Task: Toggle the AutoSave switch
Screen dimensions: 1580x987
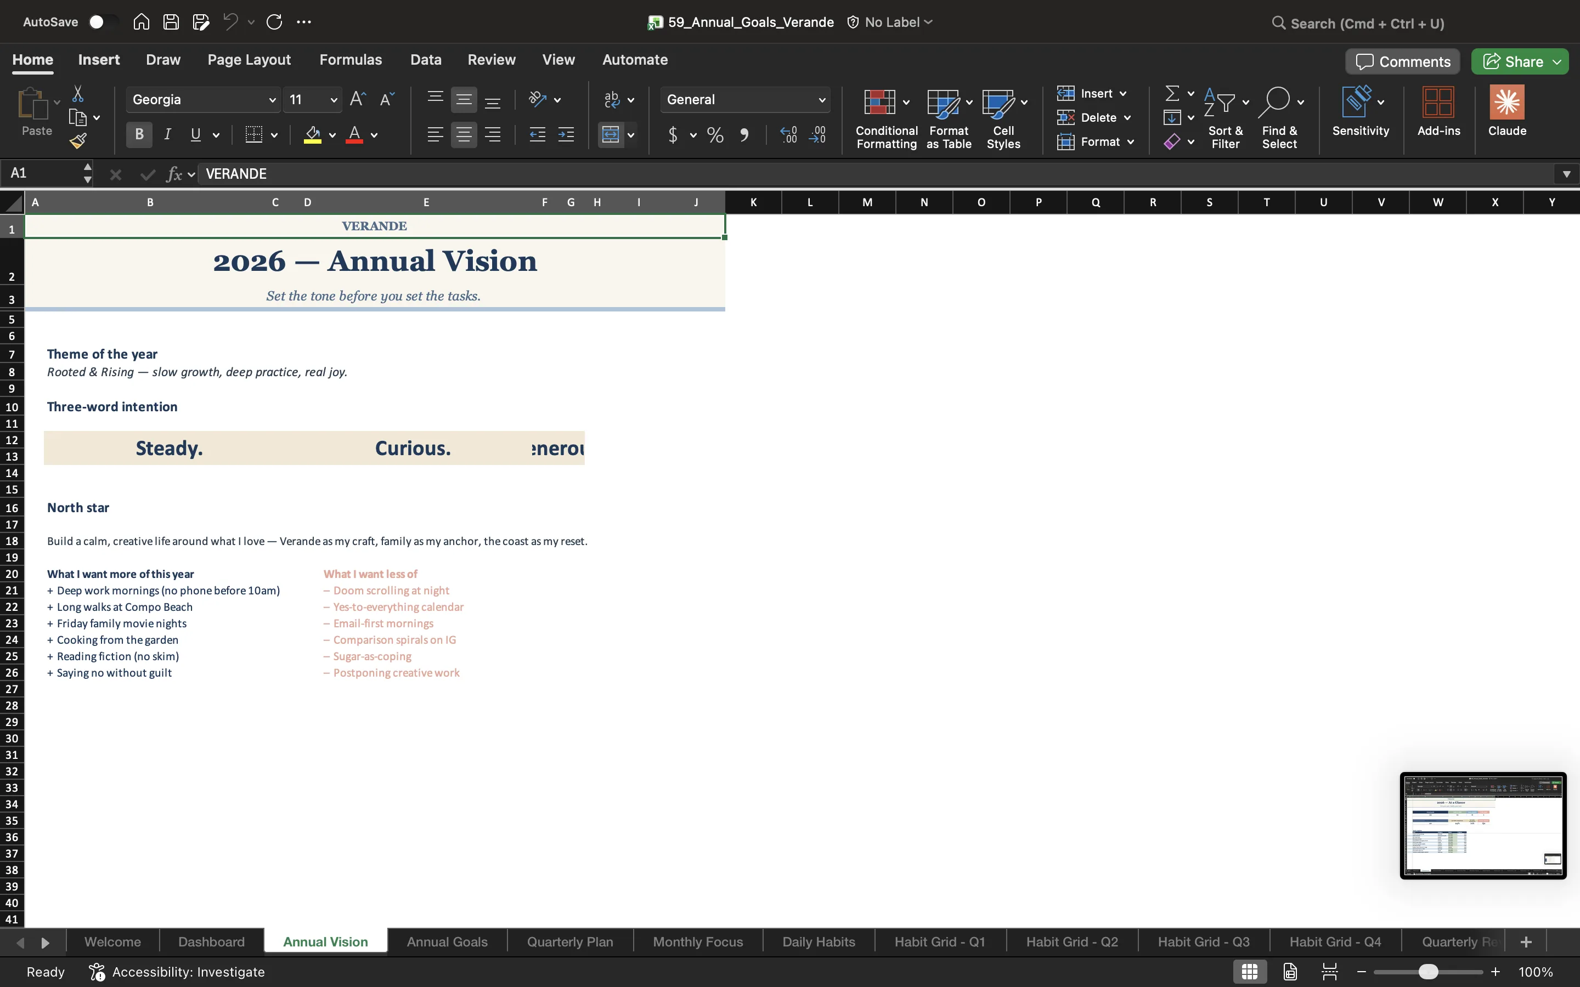Action: click(x=103, y=22)
